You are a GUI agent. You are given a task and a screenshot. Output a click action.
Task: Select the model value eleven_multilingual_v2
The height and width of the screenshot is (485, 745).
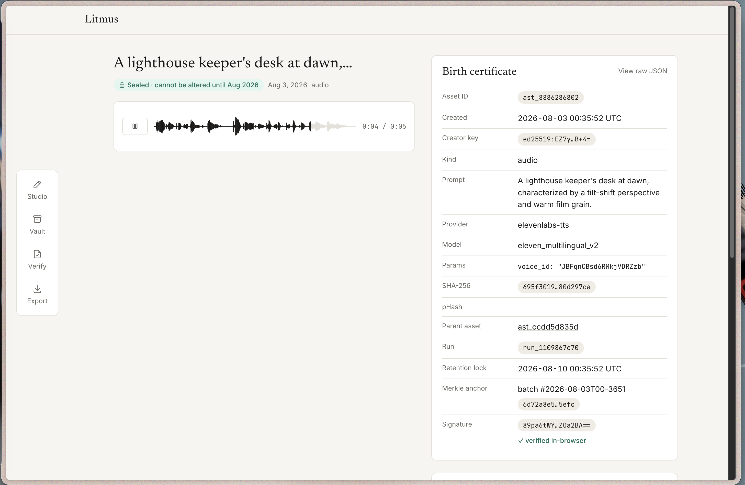pos(558,245)
